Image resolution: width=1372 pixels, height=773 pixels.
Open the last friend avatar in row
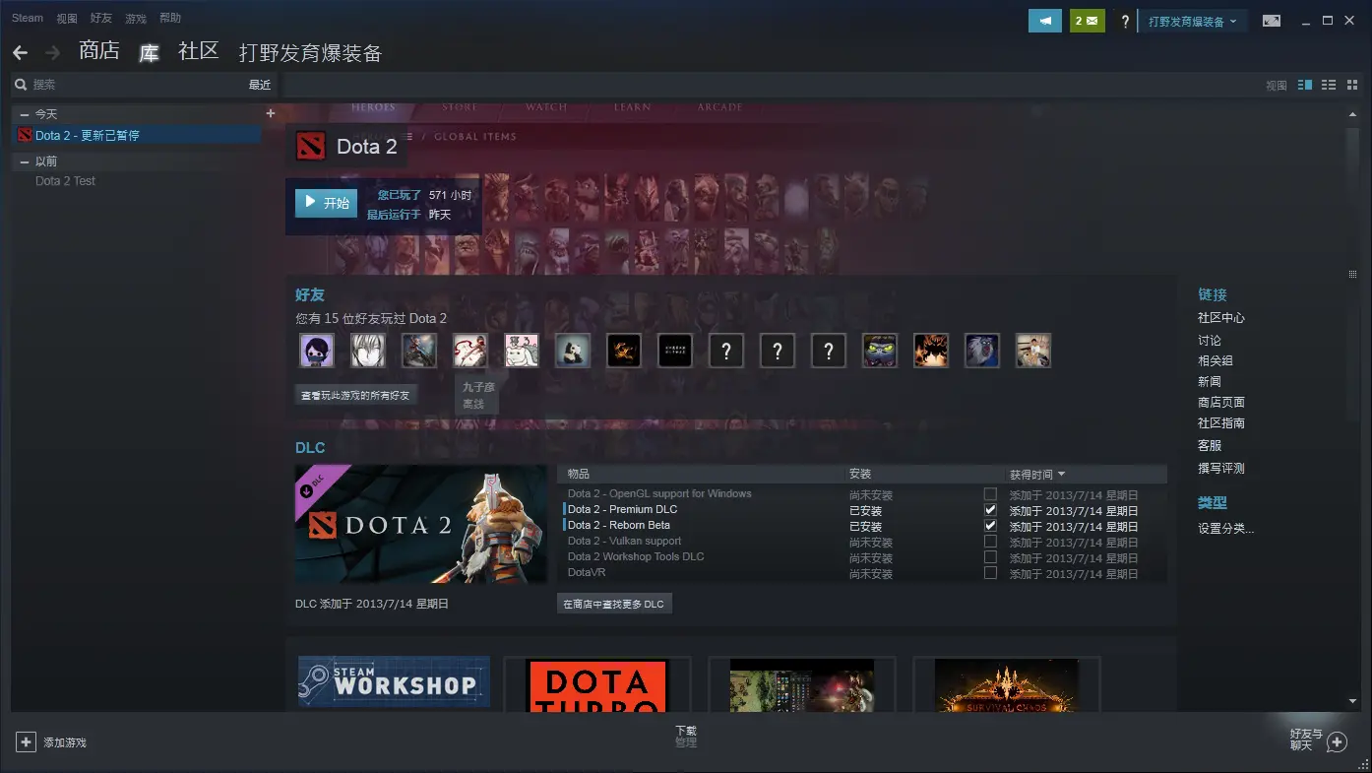click(x=1033, y=351)
